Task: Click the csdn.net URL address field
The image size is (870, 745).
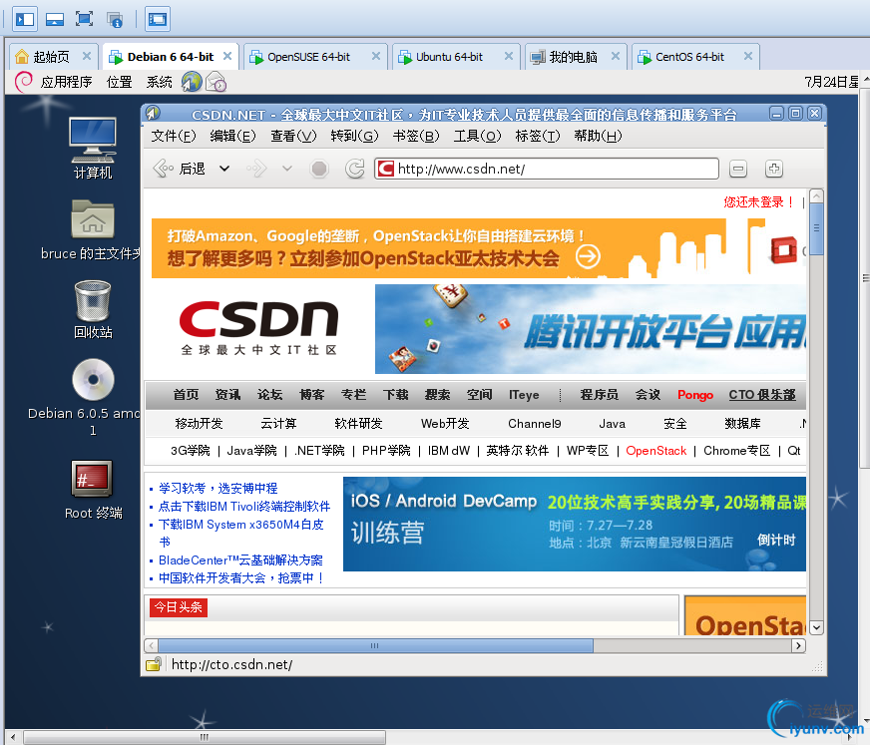Action: (547, 169)
